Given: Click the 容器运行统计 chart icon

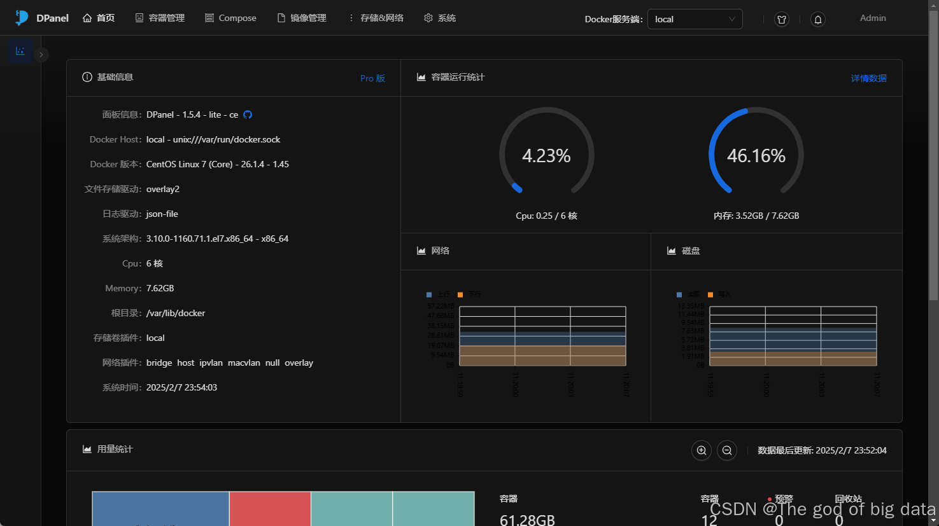Looking at the screenshot, I should pyautogui.click(x=421, y=77).
